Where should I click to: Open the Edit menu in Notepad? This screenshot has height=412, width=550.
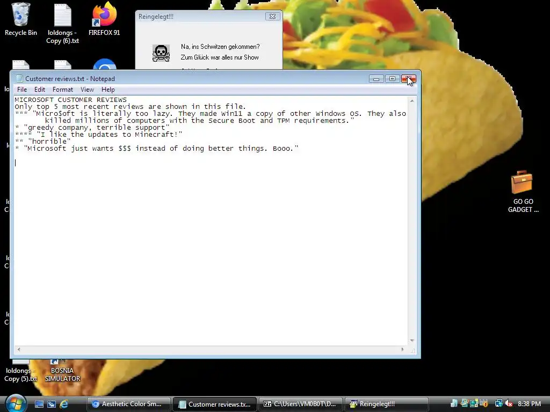tap(40, 90)
